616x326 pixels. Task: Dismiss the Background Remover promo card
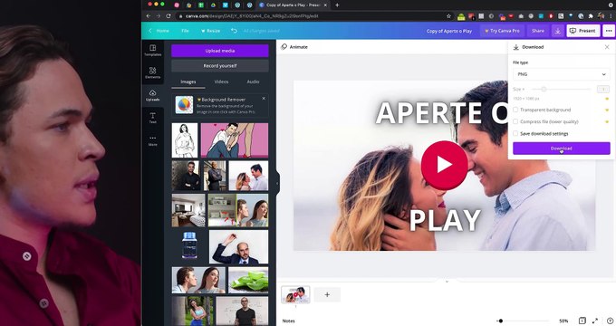tap(264, 99)
